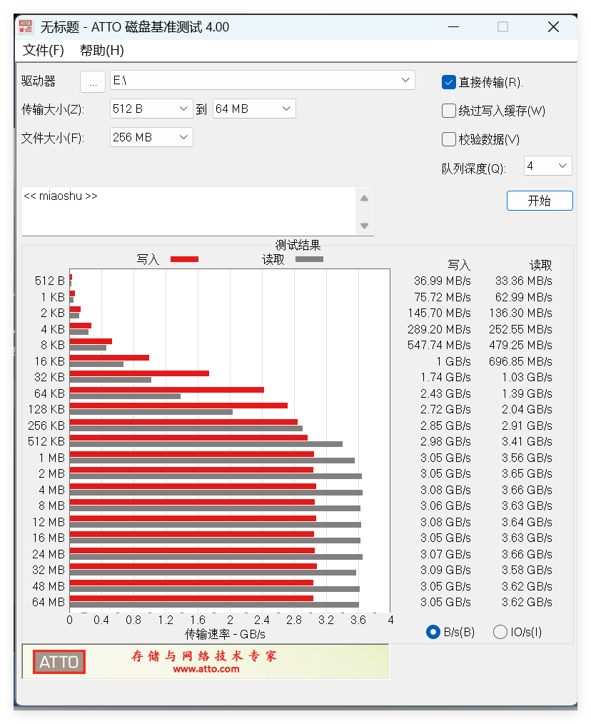Viewport: 591px width, 724px height.
Task: Minimize the ATTO window
Action: point(454,27)
